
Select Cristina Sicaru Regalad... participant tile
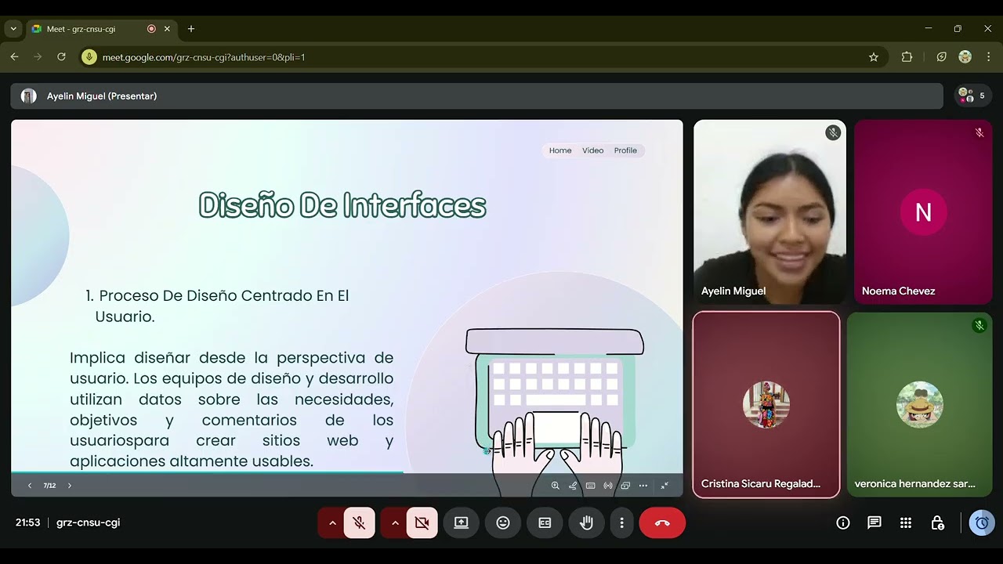766,404
